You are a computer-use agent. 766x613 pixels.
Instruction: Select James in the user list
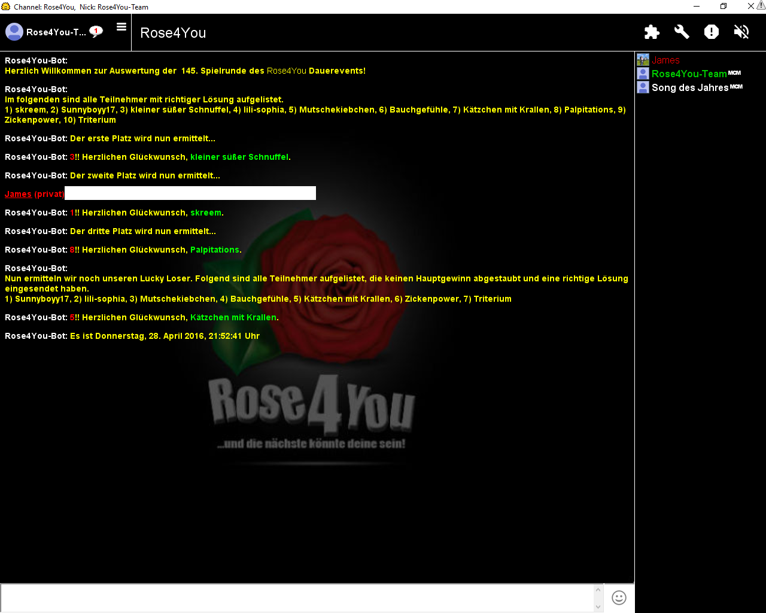point(665,60)
